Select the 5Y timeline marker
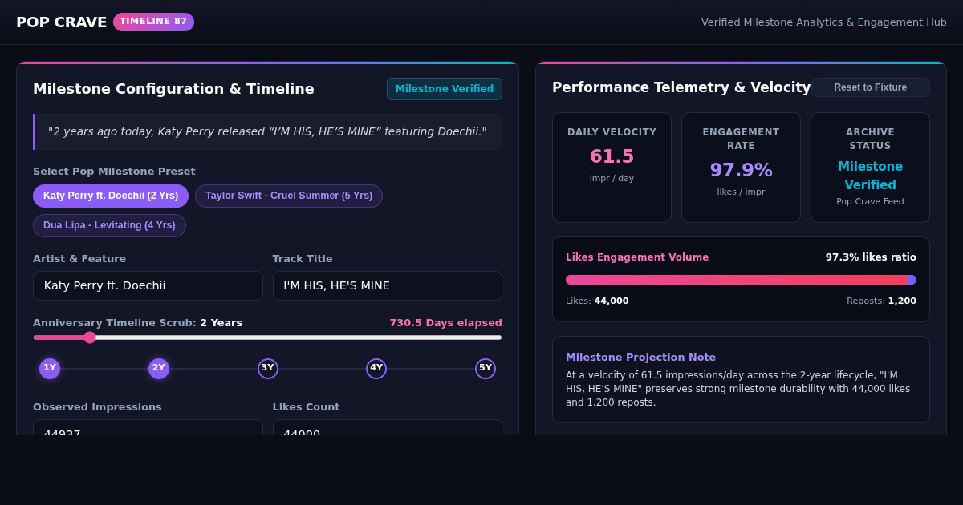Image resolution: width=963 pixels, height=505 pixels. [x=486, y=369]
